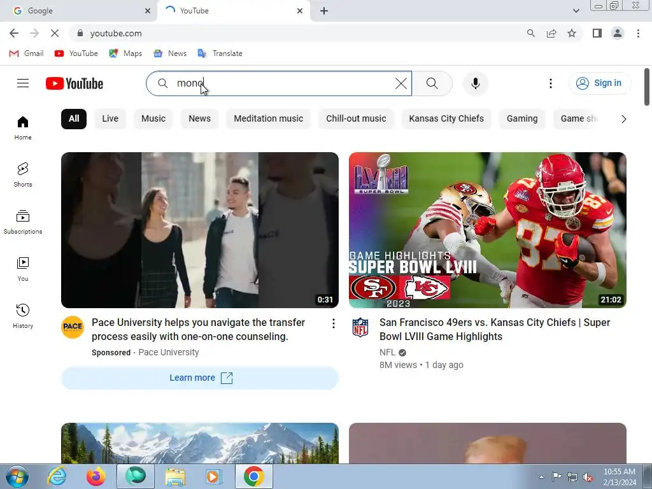This screenshot has width=652, height=489.
Task: Go to Home in the sidebar
Action: pyautogui.click(x=23, y=128)
